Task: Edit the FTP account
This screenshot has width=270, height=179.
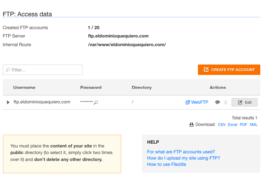Action: coord(244,102)
